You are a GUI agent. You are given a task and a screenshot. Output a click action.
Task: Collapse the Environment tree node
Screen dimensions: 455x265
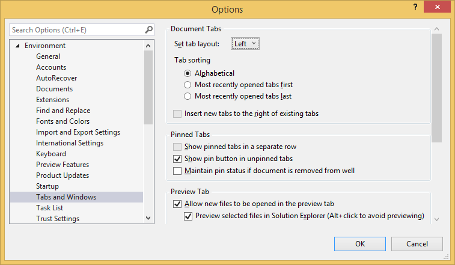pos(17,46)
